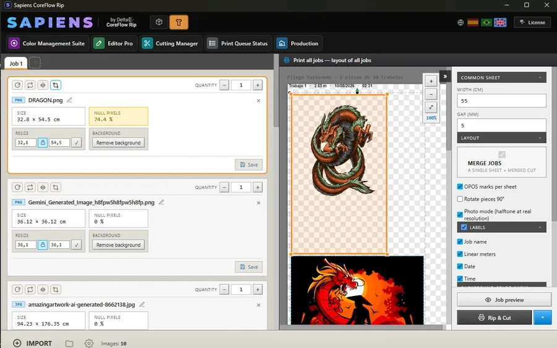This screenshot has width=557, height=348.
Task: Toggle aspect lock for Gemini_Generated_Image
Action: (43, 245)
